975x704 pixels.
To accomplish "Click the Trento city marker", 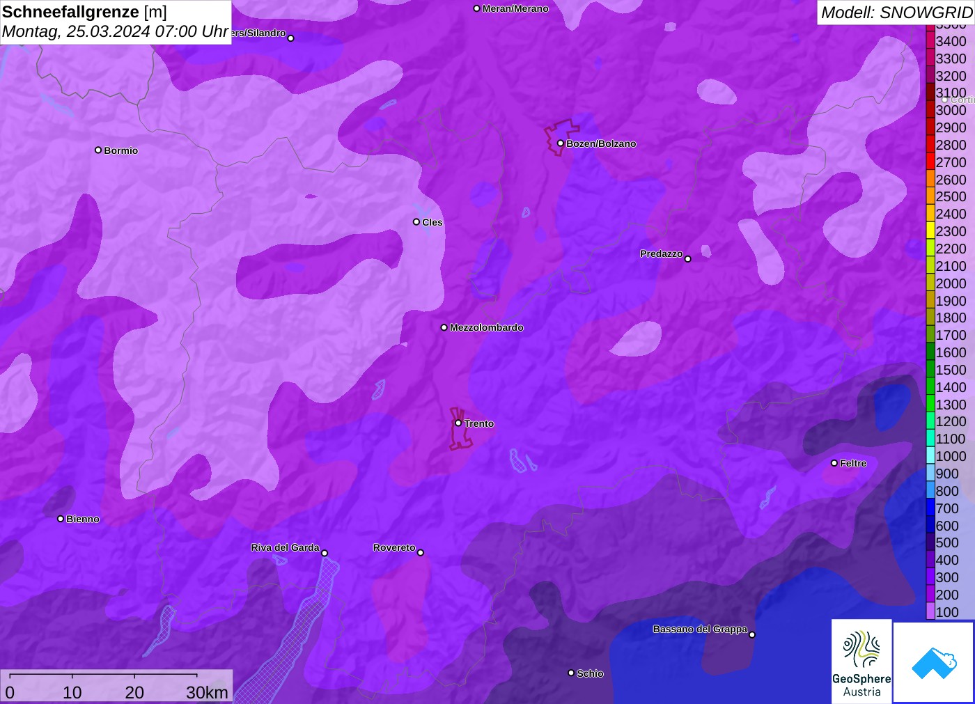I will point(458,423).
